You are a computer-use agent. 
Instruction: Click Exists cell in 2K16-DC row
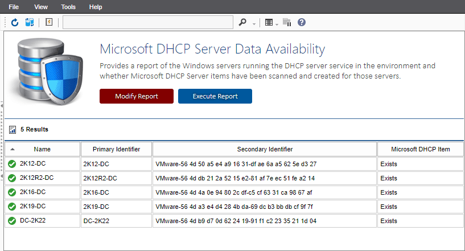click(x=421, y=192)
